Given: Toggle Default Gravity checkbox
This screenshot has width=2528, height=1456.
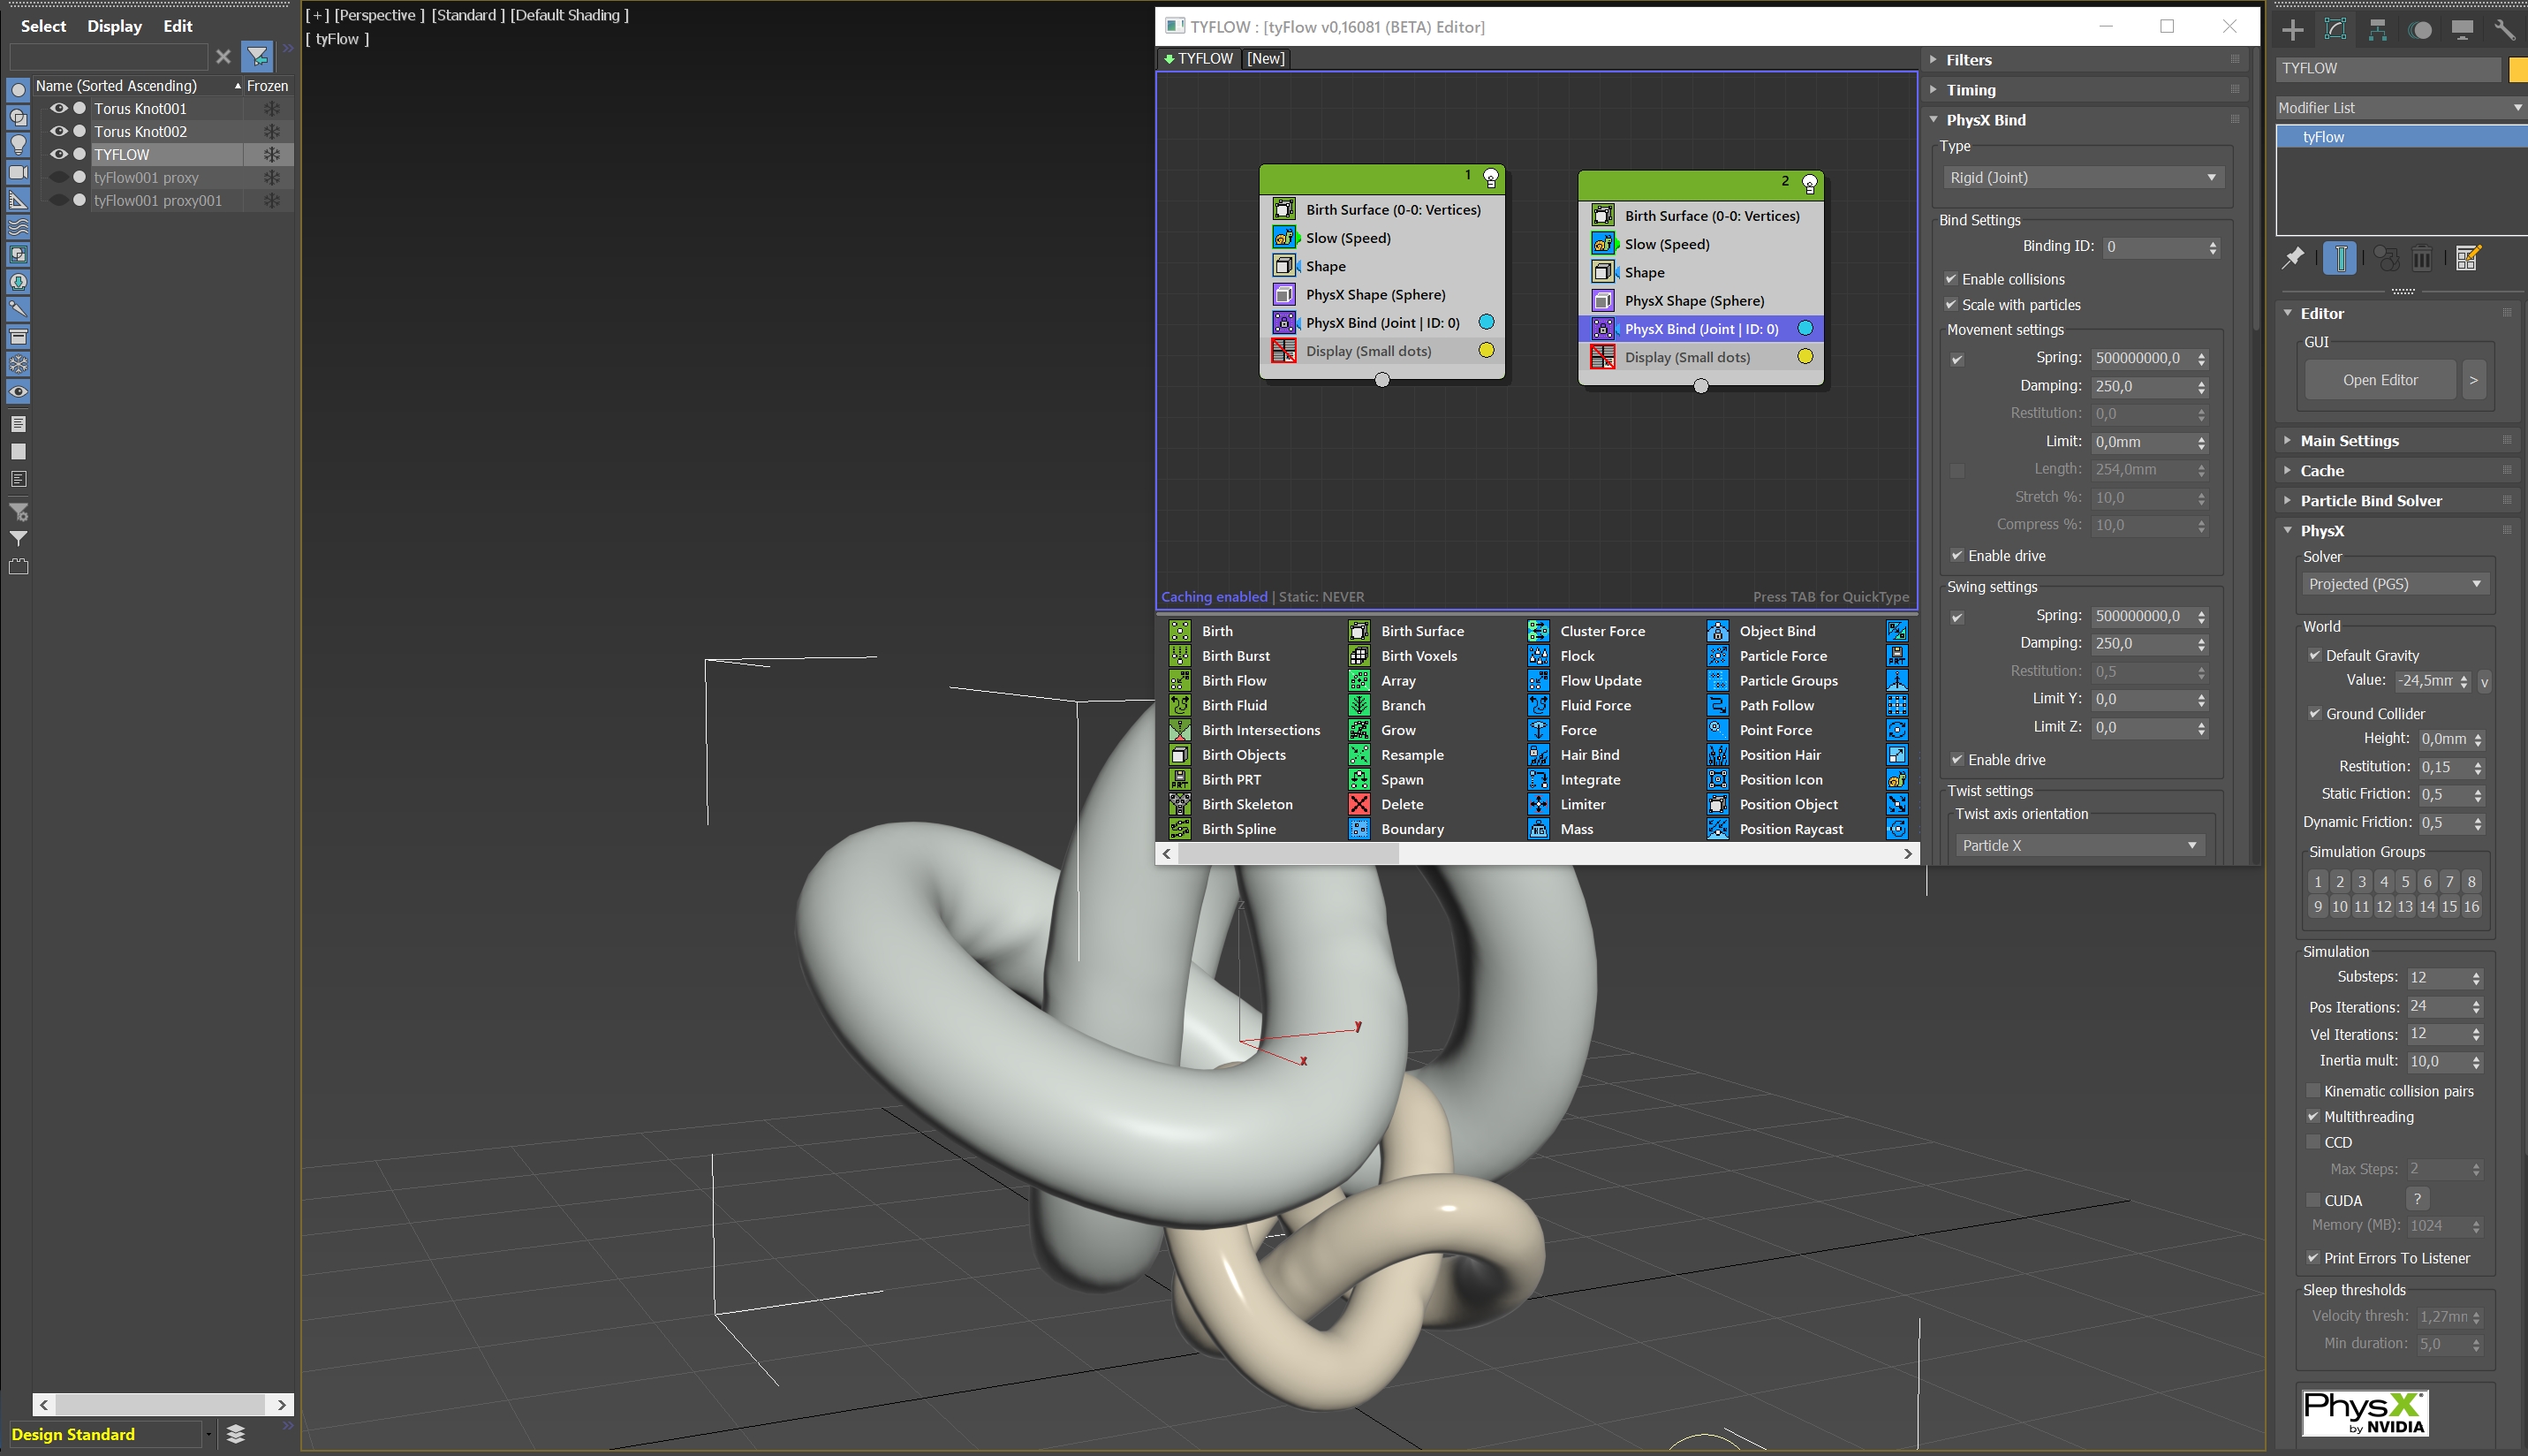Looking at the screenshot, I should 2314,655.
